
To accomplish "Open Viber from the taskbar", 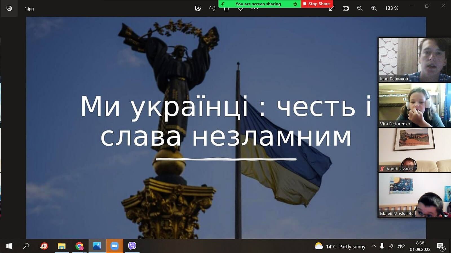I will [132, 246].
